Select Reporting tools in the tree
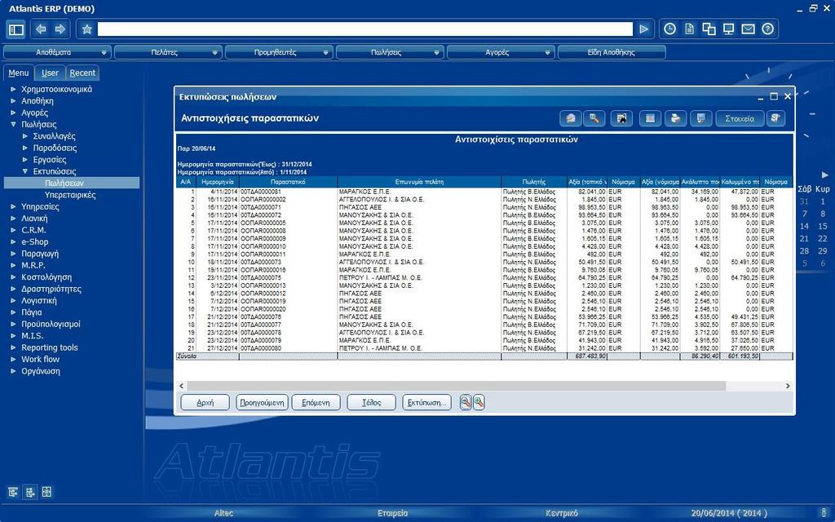This screenshot has width=835, height=522. pos(50,347)
